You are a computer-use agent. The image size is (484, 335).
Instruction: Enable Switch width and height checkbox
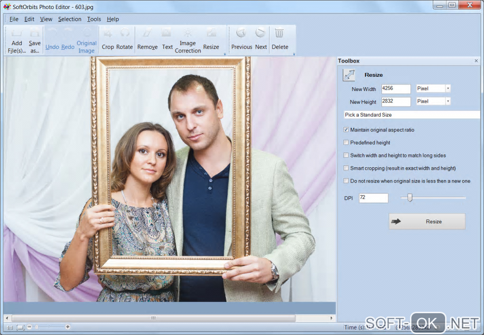[x=346, y=155]
